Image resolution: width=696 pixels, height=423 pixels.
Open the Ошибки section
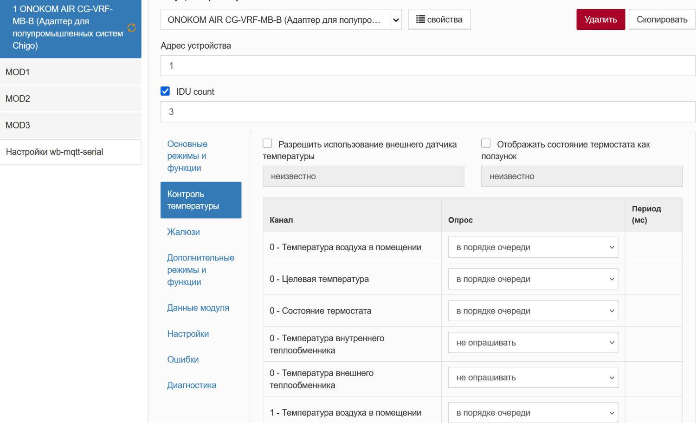(183, 359)
